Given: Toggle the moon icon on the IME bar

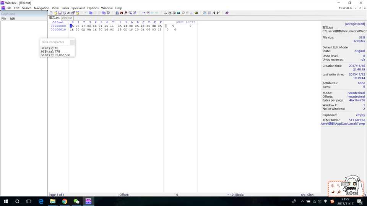Looking at the screenshot, I should (x=333, y=192).
